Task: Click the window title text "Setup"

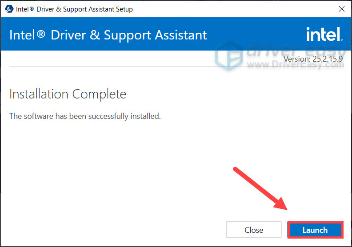Action: pyautogui.click(x=123, y=9)
